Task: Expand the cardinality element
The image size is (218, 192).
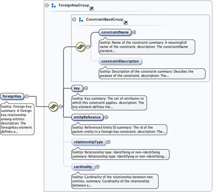Action: [x=98, y=167]
